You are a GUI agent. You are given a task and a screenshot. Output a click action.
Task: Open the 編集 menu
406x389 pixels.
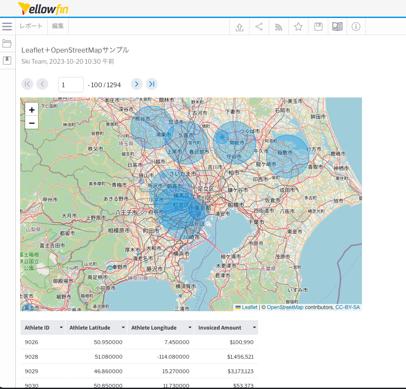(58, 26)
